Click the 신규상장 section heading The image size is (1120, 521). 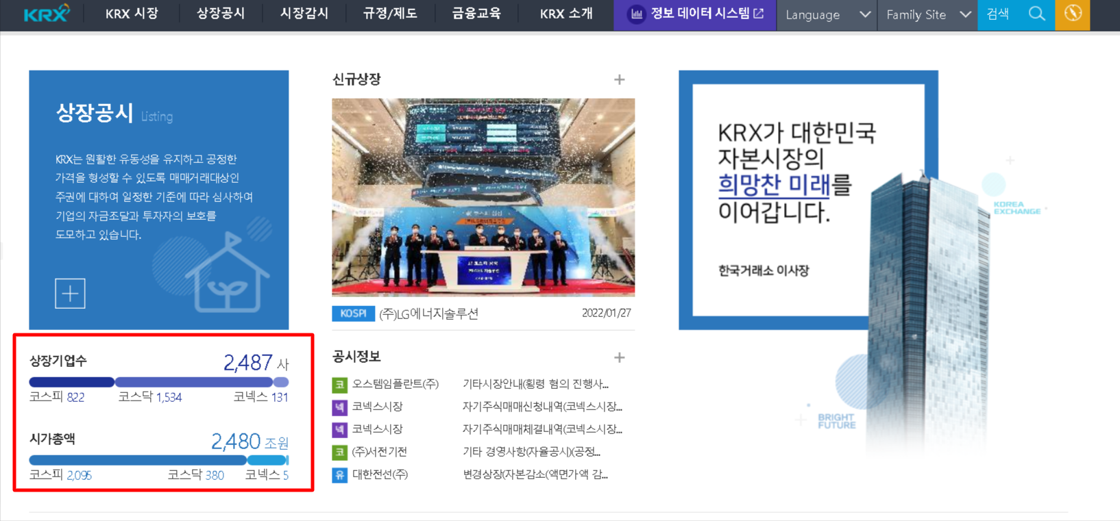point(356,79)
